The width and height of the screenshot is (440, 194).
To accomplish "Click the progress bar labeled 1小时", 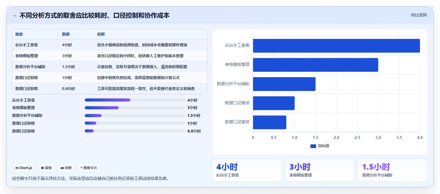I will 135,123.
